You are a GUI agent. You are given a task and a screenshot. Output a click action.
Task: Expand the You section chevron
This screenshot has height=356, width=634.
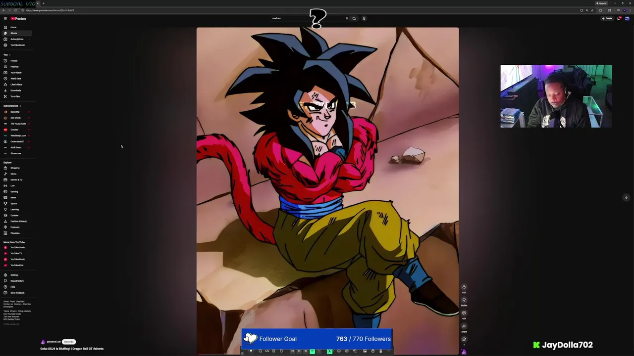(x=10, y=55)
